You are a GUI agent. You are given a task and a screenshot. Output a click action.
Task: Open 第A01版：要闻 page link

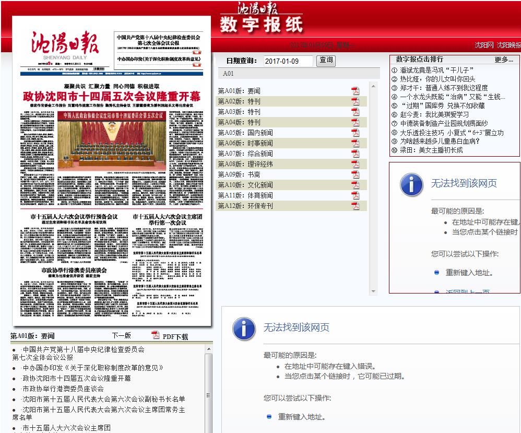(x=239, y=91)
